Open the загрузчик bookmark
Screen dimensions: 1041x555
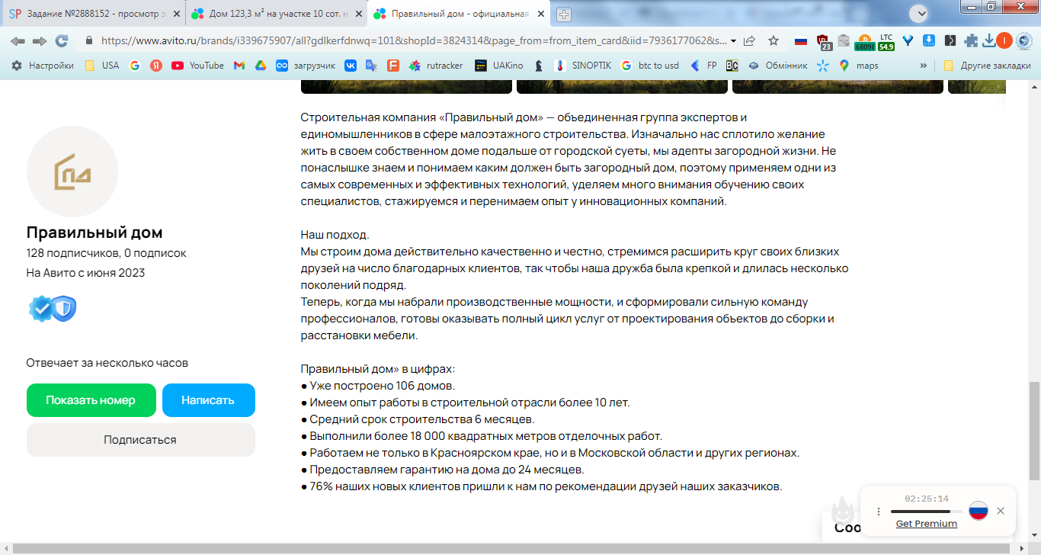tap(306, 66)
